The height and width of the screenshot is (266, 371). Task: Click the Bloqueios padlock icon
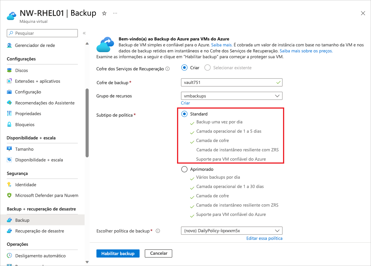click(x=9, y=124)
